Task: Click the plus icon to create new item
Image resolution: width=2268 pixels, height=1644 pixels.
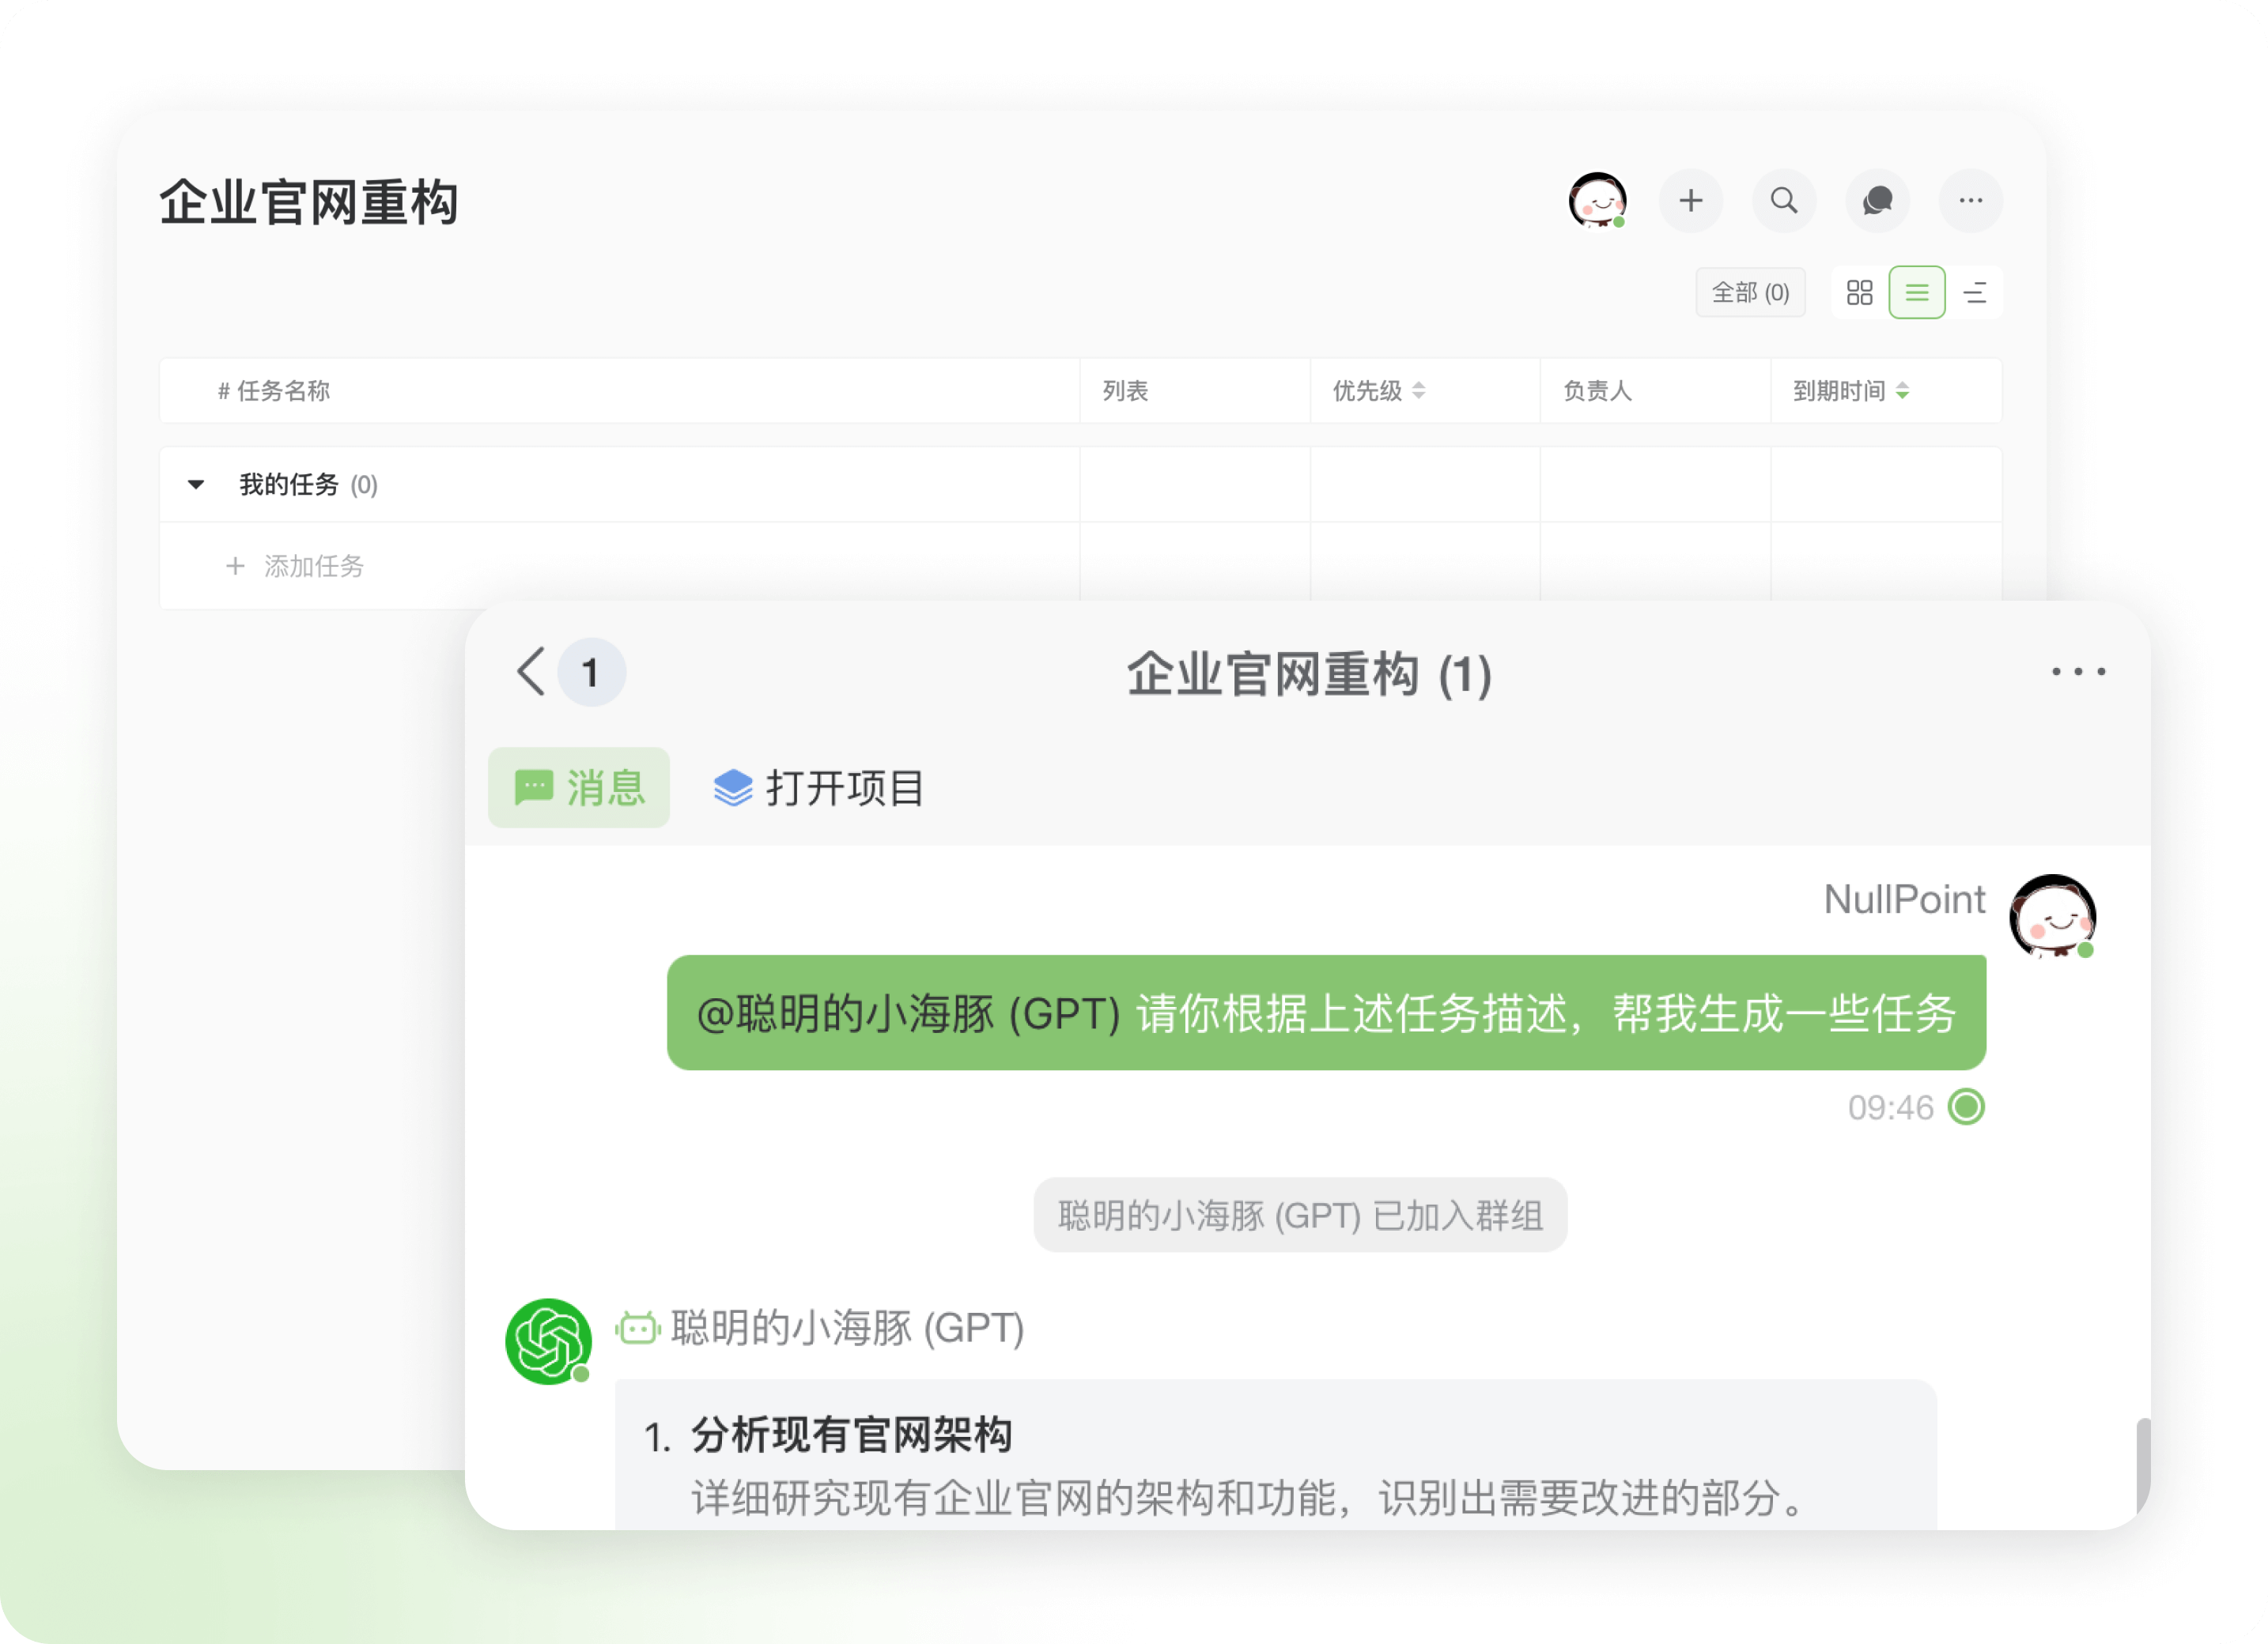Action: point(1690,201)
